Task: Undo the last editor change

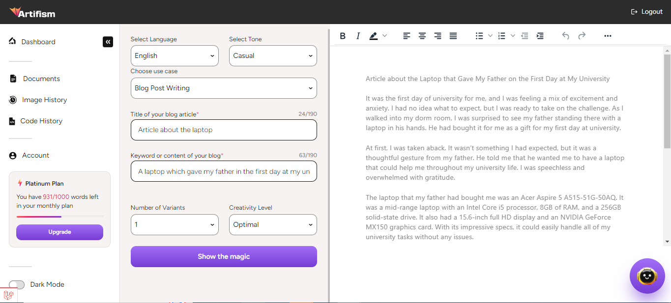Action: coord(565,36)
